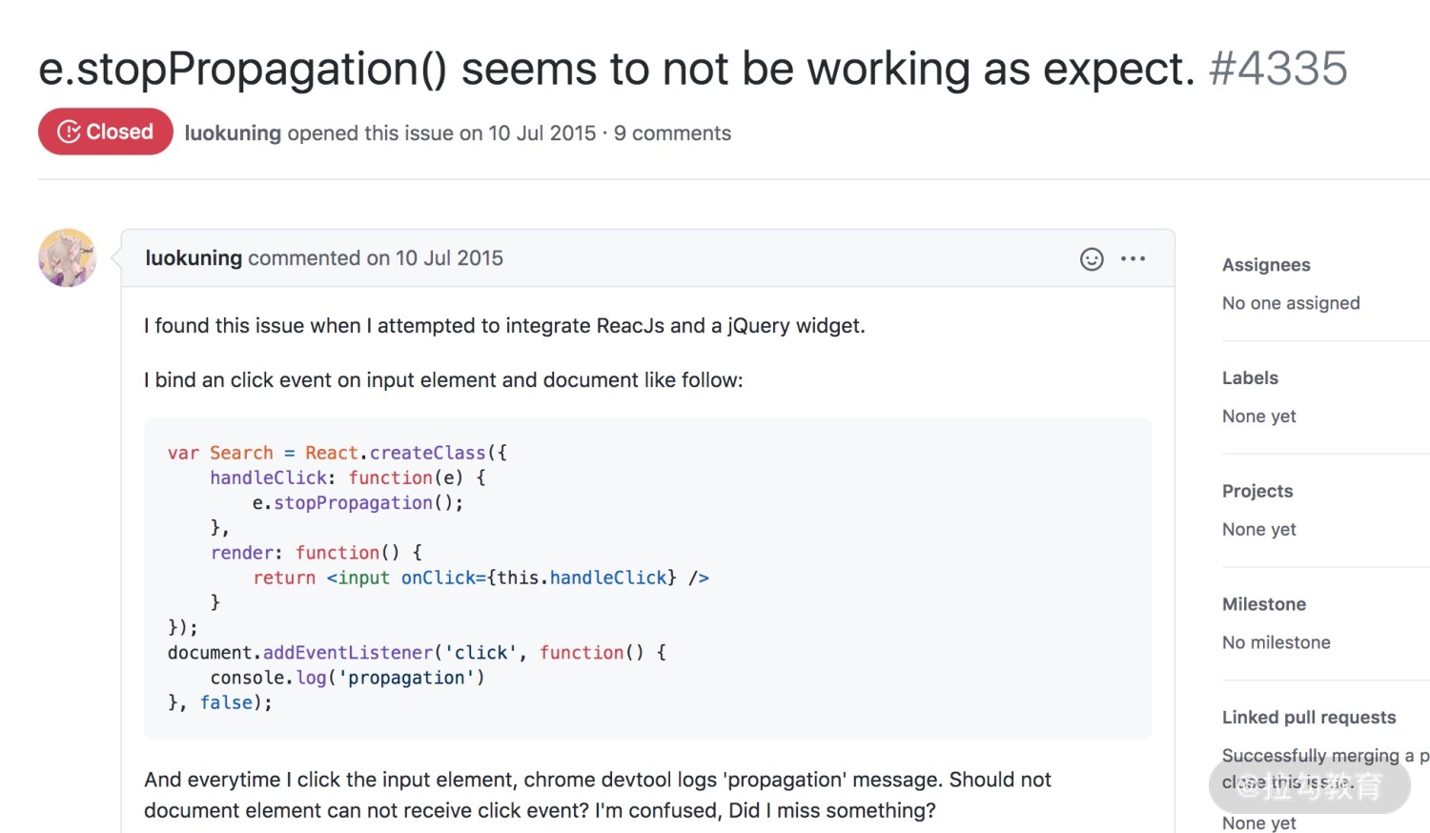The width and height of the screenshot is (1430, 833).
Task: Click the Milestone sidebar heading
Action: tap(1264, 604)
